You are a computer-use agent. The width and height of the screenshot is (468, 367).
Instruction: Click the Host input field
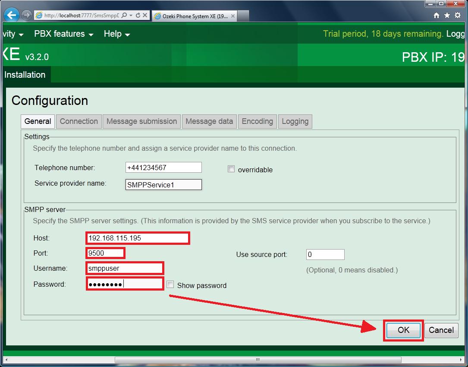(x=138, y=238)
